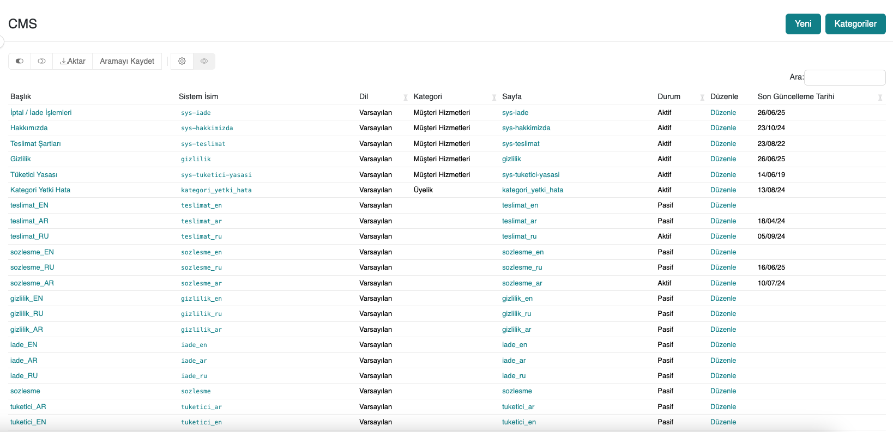
Task: Click Düzenle for the Hakkımızda row
Action: point(723,128)
